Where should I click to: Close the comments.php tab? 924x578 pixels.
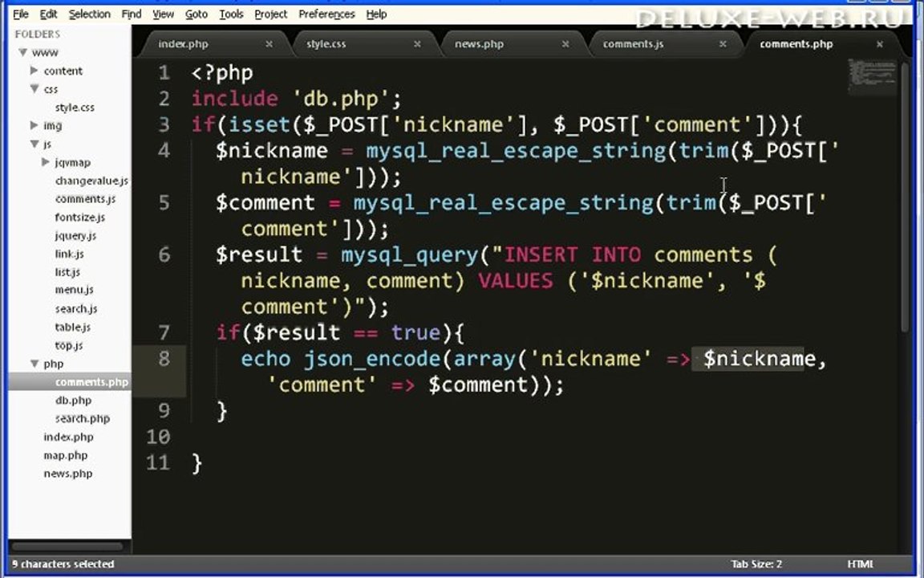coord(880,44)
